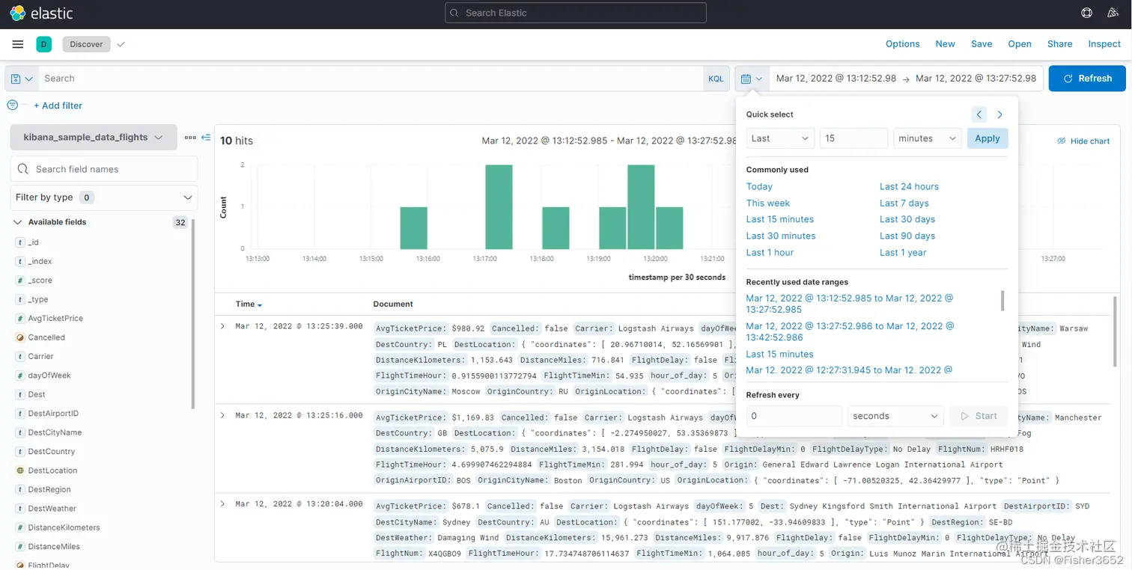This screenshot has width=1132, height=570.
Task: Hide the chart
Action: point(1083,141)
